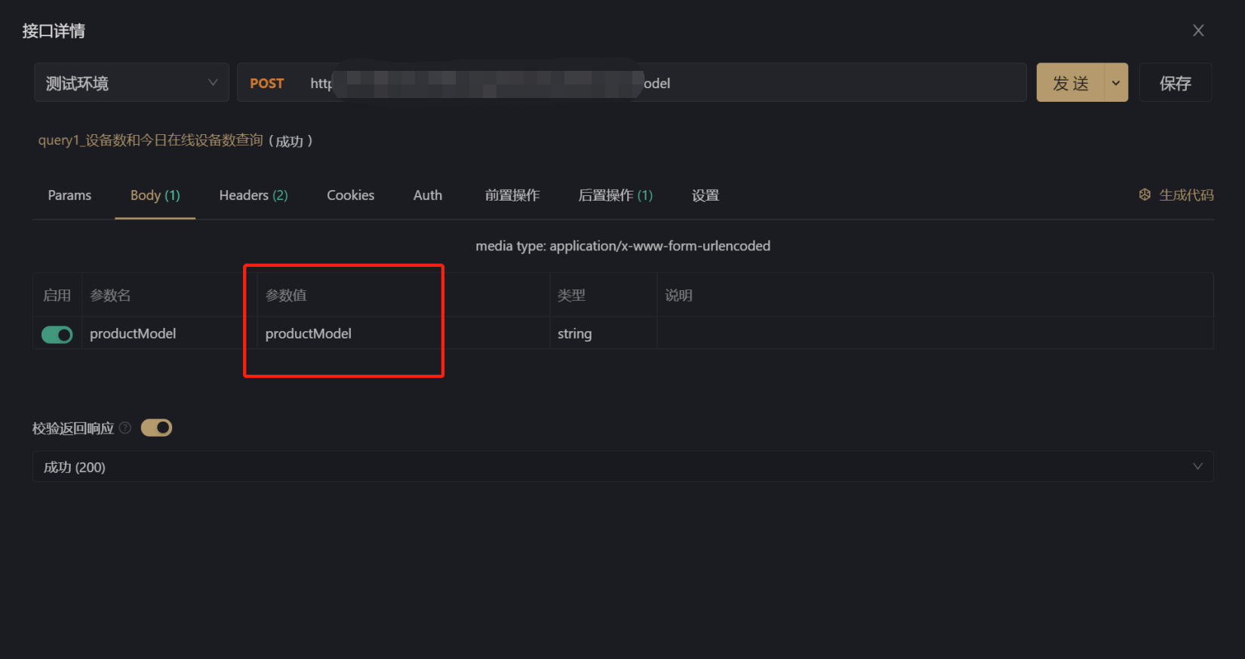Image resolution: width=1245 pixels, height=659 pixels.
Task: Select the POST request method
Action: [267, 84]
